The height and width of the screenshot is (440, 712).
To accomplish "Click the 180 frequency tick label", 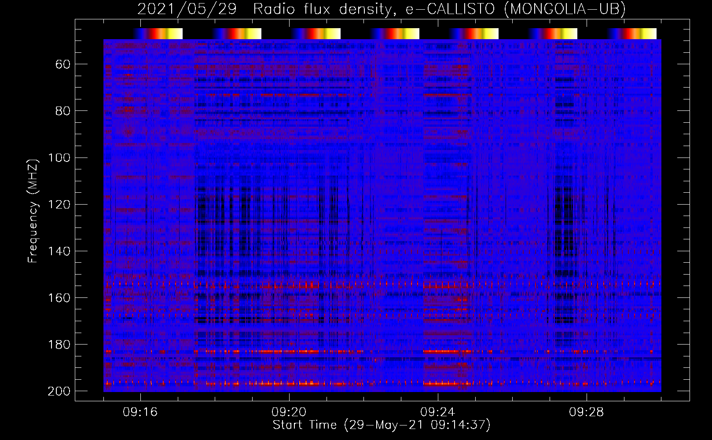I will click(59, 345).
